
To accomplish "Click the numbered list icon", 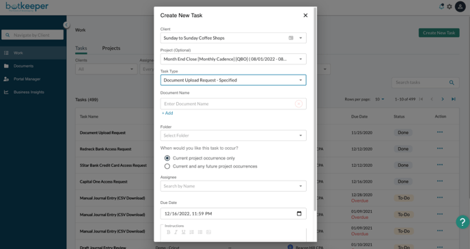I will [x=191, y=232].
